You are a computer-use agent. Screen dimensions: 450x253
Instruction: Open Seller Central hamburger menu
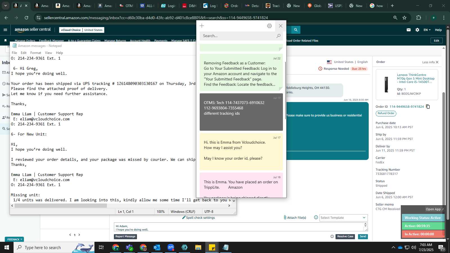[5, 30]
